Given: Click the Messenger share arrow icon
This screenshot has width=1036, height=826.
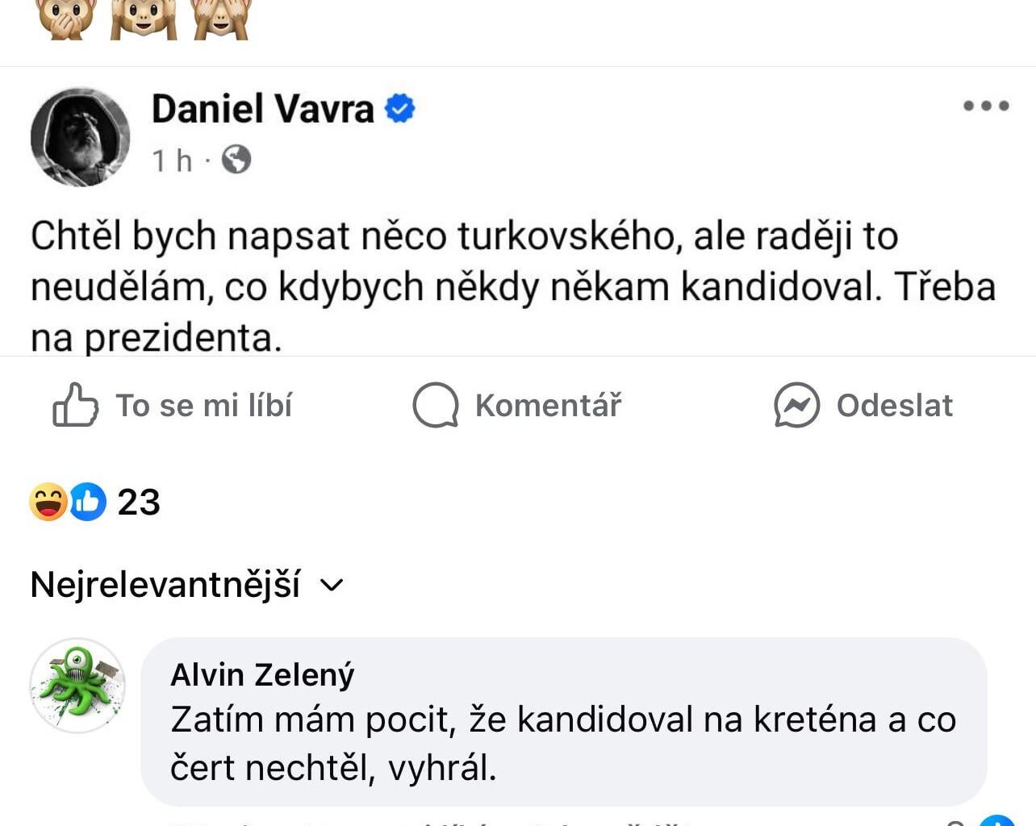Looking at the screenshot, I should click(x=796, y=406).
